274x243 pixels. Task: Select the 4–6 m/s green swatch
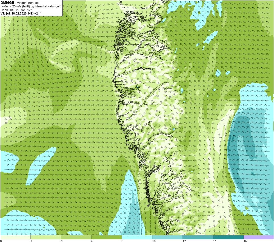click(76, 237)
